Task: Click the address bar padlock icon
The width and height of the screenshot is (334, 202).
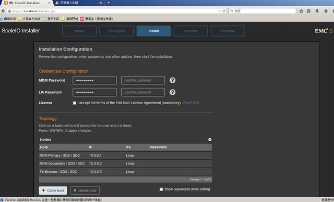Action: [9, 11]
